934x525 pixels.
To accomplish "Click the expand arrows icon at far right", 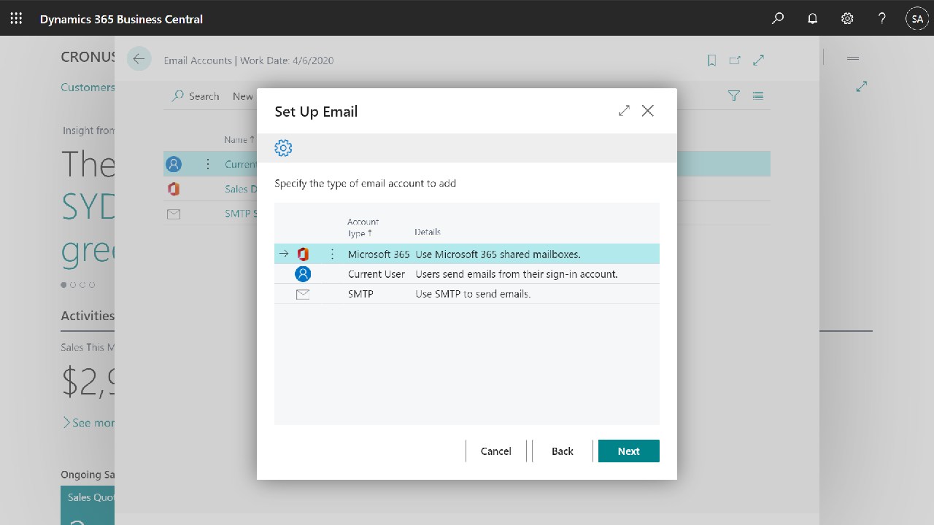I will pos(862,87).
